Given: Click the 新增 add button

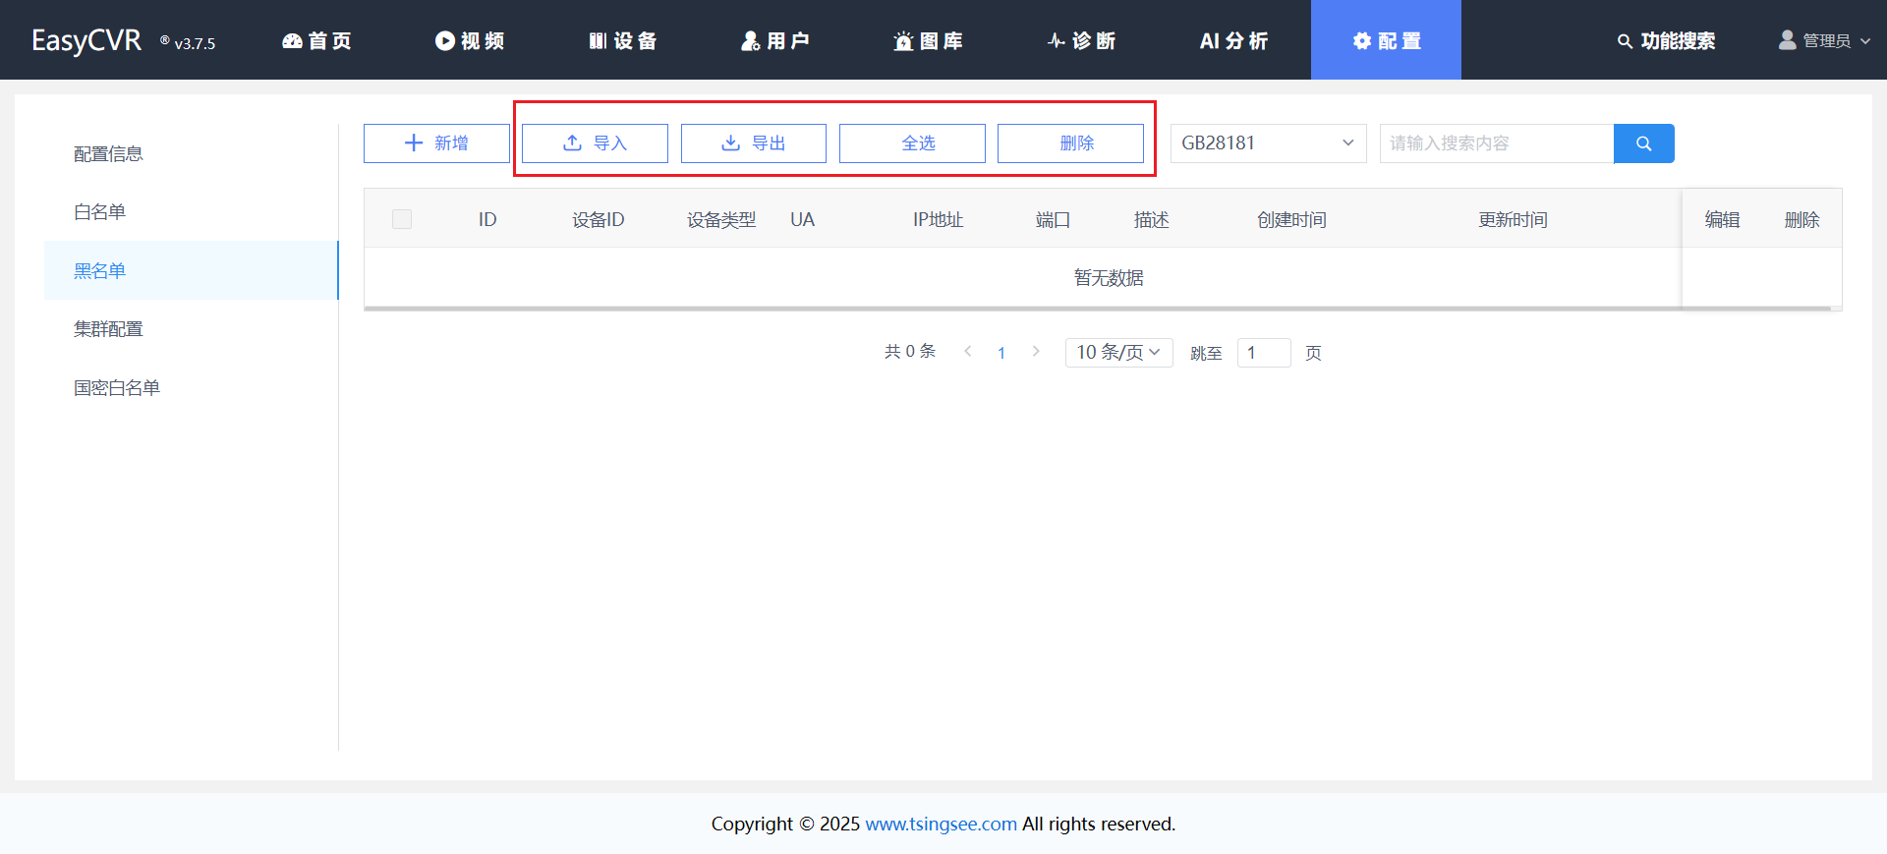Looking at the screenshot, I should point(436,143).
